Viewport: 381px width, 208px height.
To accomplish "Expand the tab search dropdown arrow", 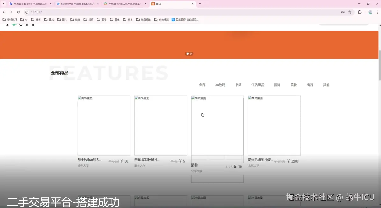I will [x=4, y=3].
